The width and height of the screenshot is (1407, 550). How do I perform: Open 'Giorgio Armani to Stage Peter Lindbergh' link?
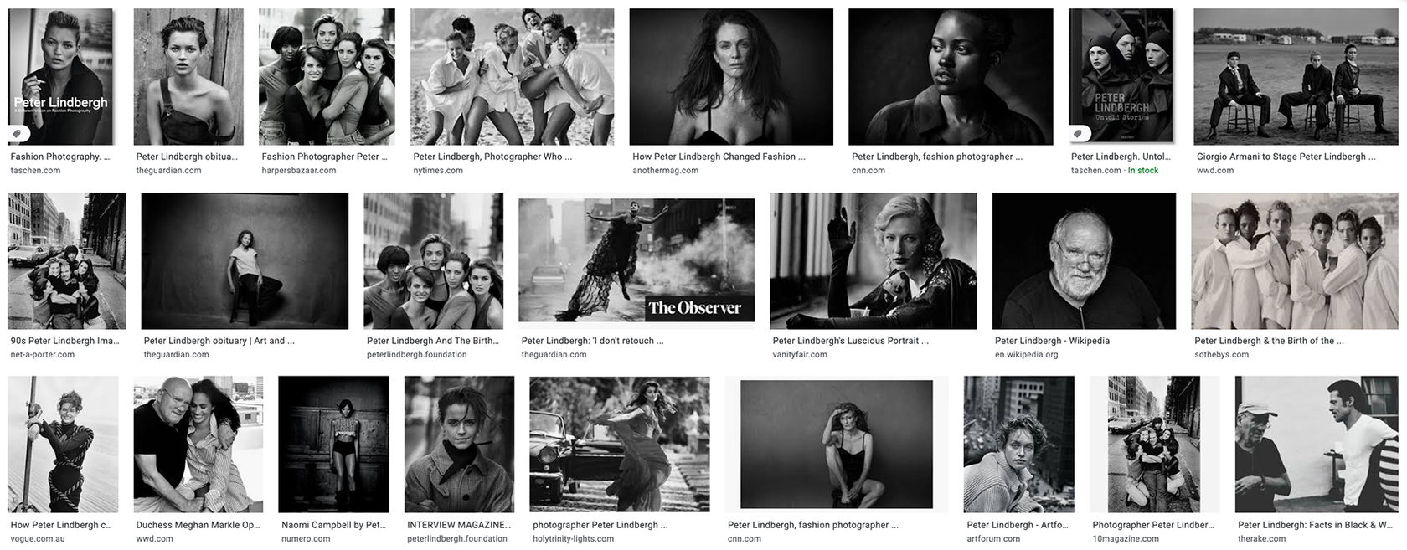tap(1286, 157)
